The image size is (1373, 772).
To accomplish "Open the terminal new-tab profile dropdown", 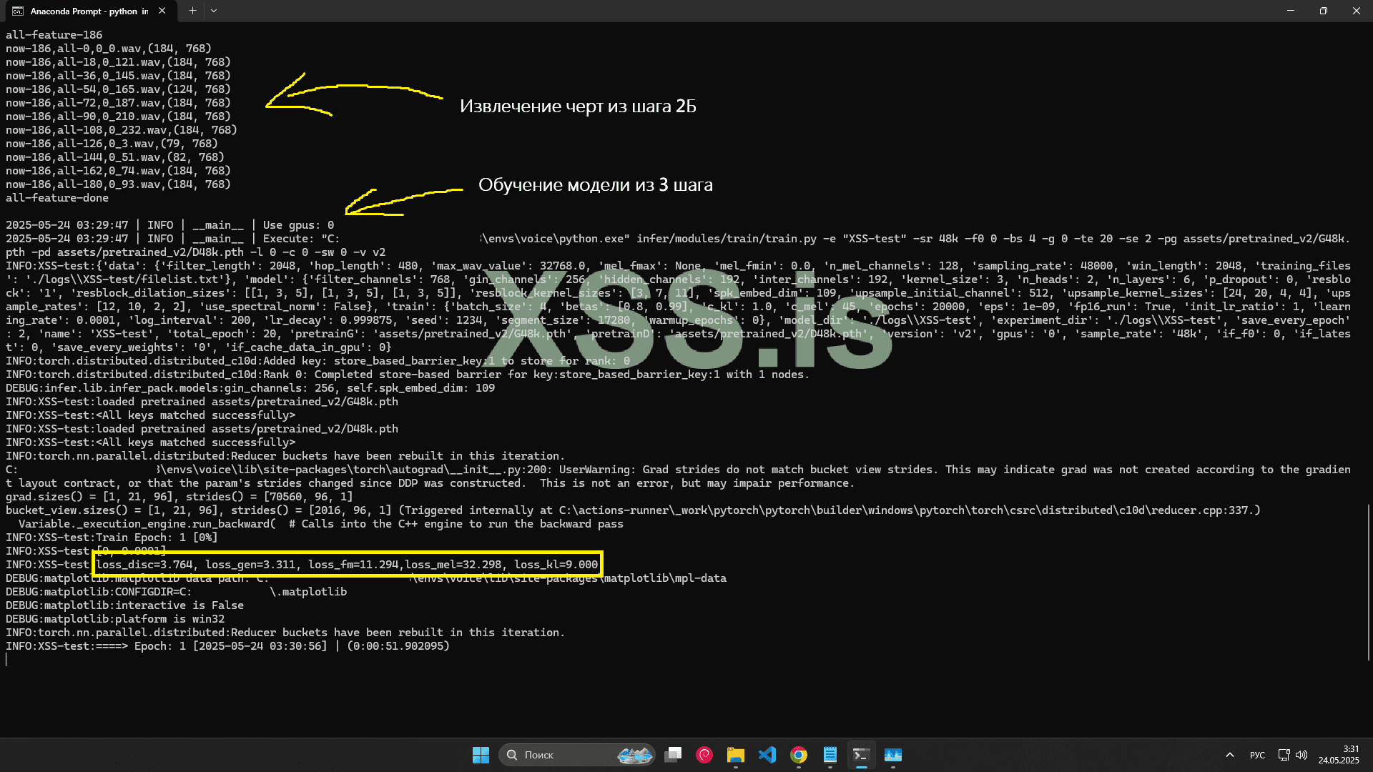I will coord(214,11).
